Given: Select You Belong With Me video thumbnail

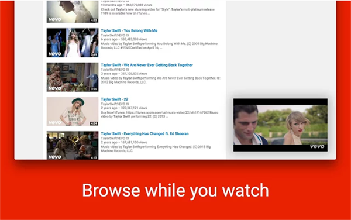Looking at the screenshot, I should pos(73,43).
